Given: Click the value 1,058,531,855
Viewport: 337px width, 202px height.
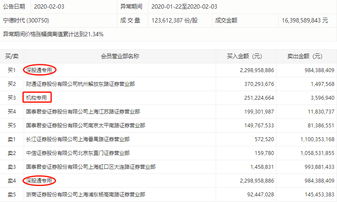Looking at the screenshot, I should tap(317, 153).
